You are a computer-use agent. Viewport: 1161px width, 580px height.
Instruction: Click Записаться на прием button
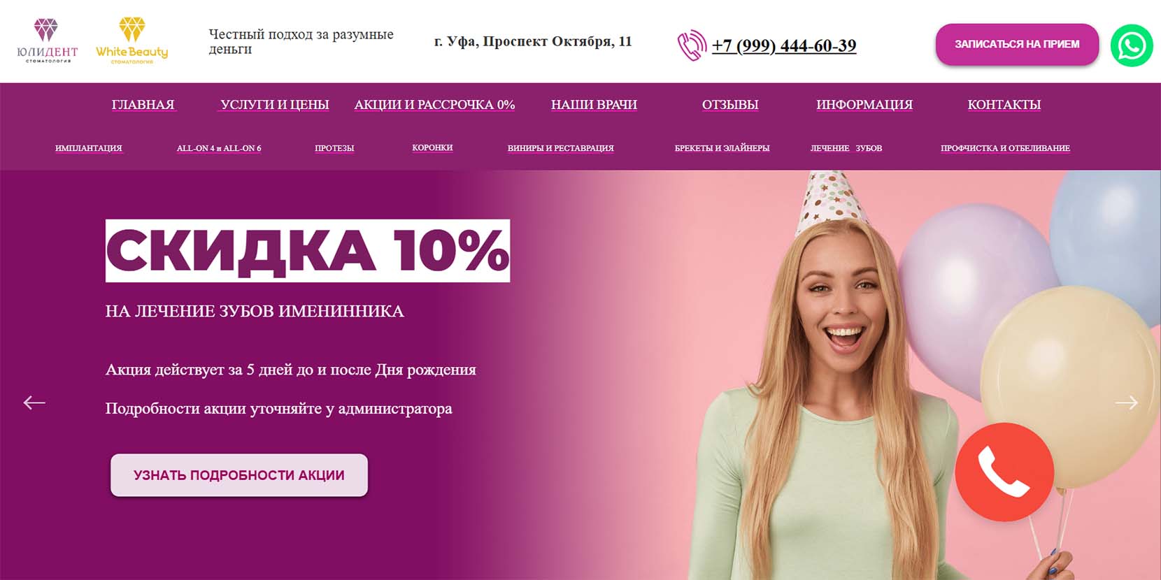[x=1017, y=44]
